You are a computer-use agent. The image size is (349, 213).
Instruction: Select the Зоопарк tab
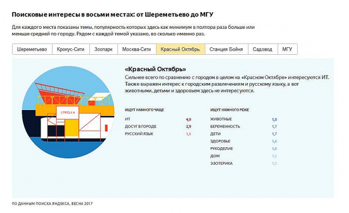[x=104, y=49]
